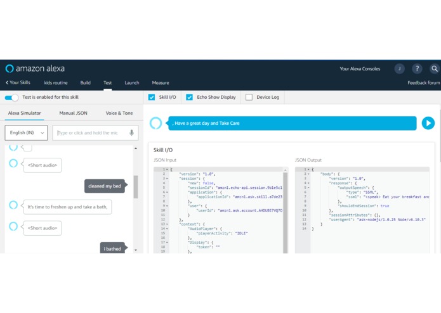This screenshot has height=313, width=441.
Task: Collapse the body fold arrow in JSON Output
Action: [308, 174]
